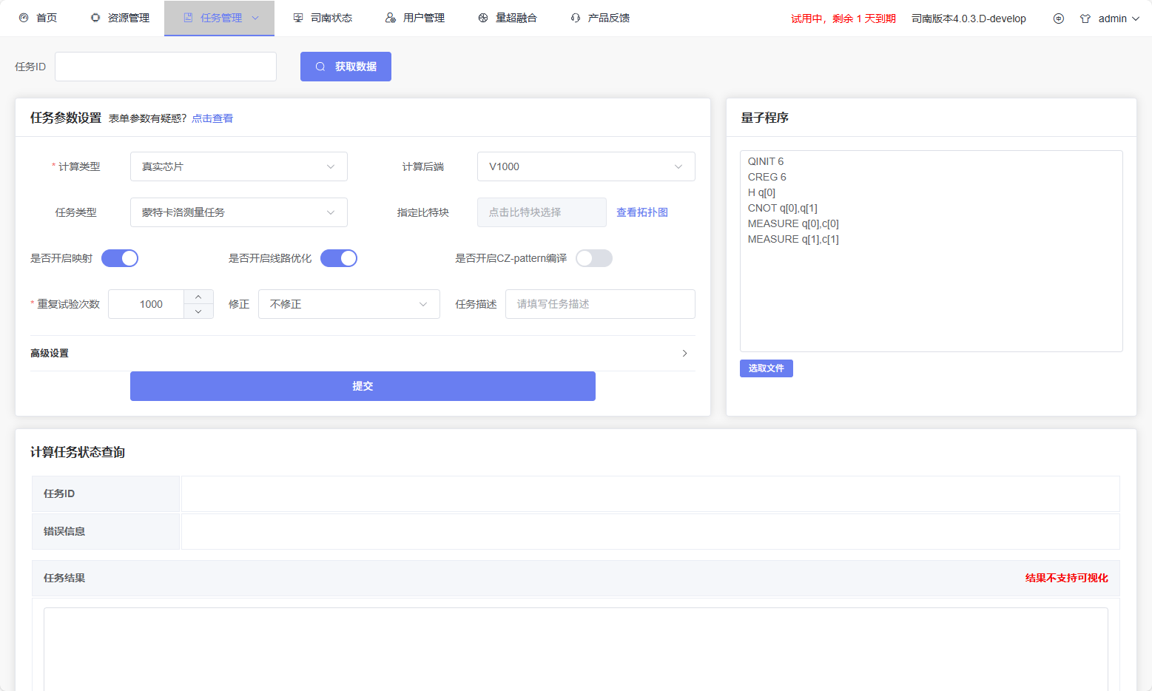
Task: Click the 用户管理 user icon
Action: [x=391, y=18]
